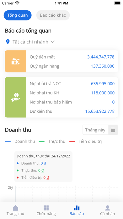Image resolution: width=123 pixels, height=219 pixels.
Task: Tap the battery icon in status bar
Action: point(118,3)
